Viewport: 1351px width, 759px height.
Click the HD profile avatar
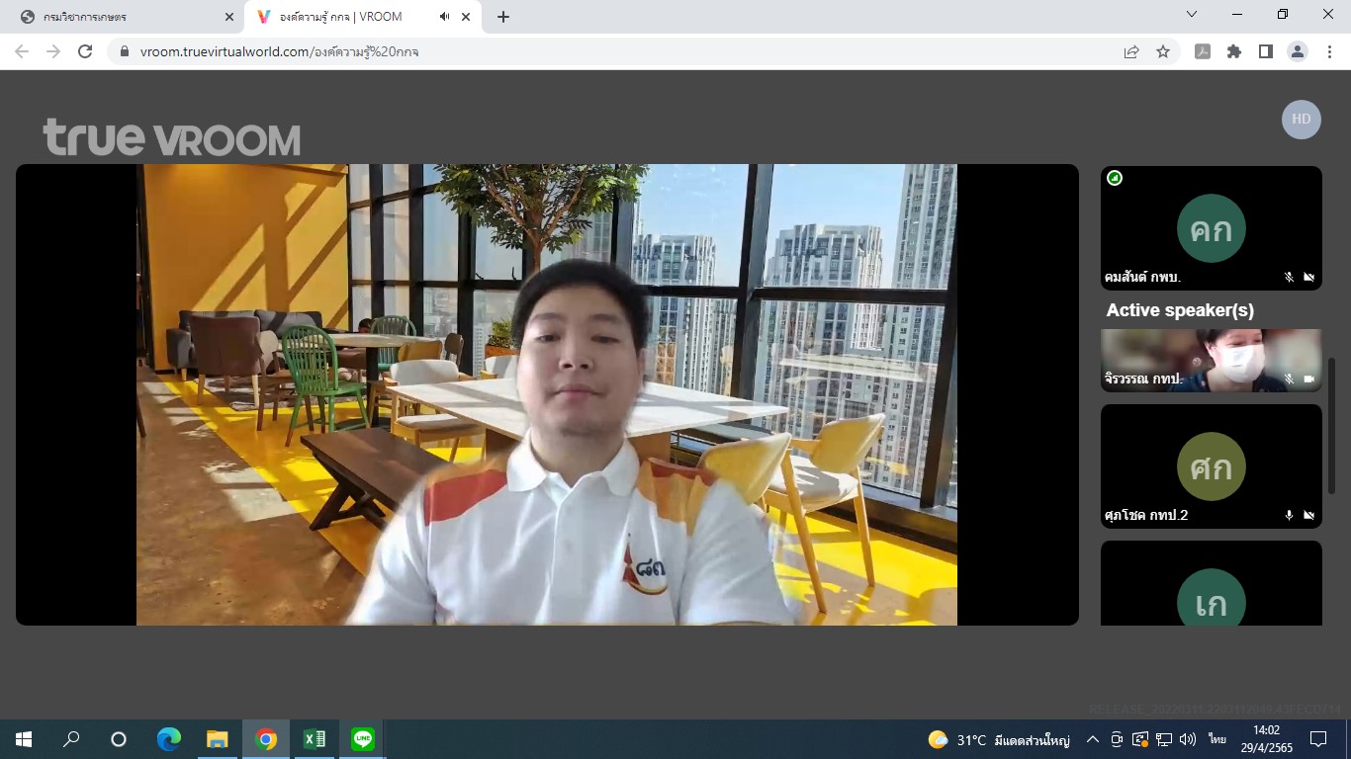pyautogui.click(x=1301, y=119)
